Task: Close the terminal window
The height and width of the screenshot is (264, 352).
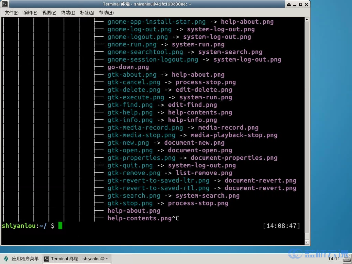Action: pyautogui.click(x=306, y=4)
